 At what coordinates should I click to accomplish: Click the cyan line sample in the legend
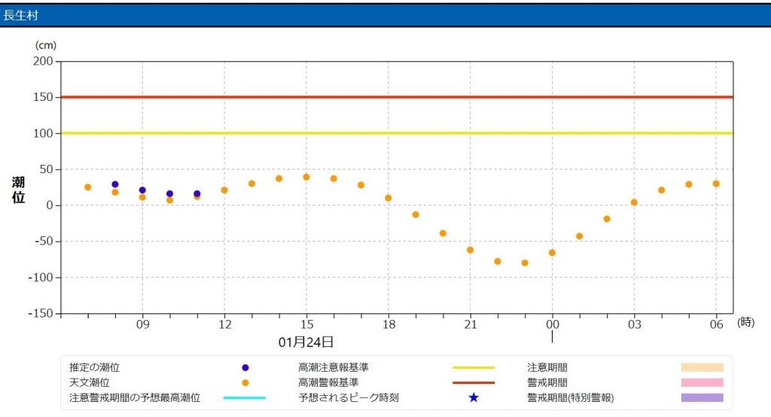(245, 398)
